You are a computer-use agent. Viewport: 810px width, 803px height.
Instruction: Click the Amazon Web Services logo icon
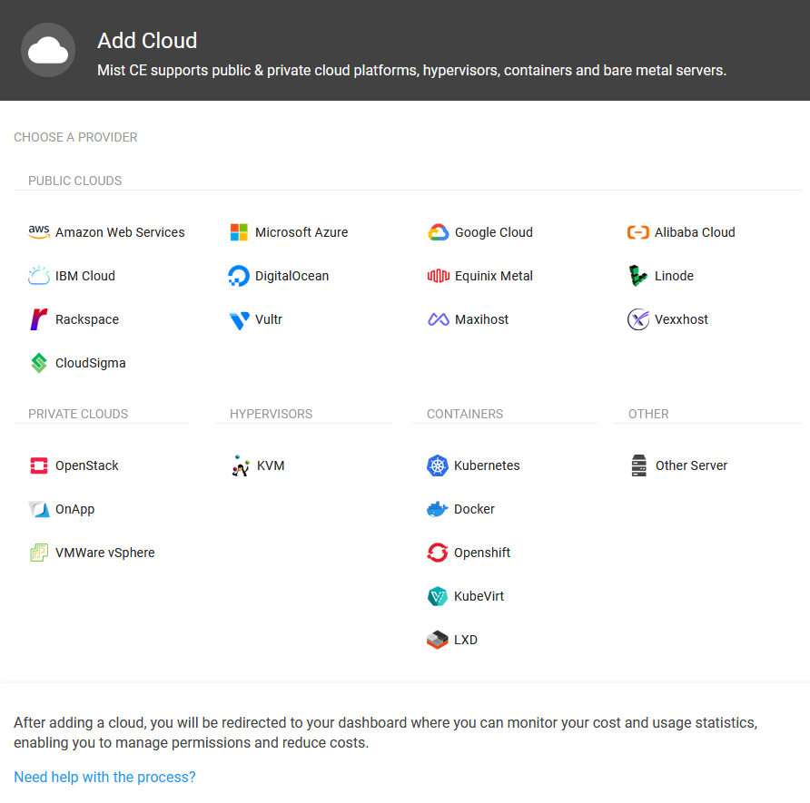(39, 232)
